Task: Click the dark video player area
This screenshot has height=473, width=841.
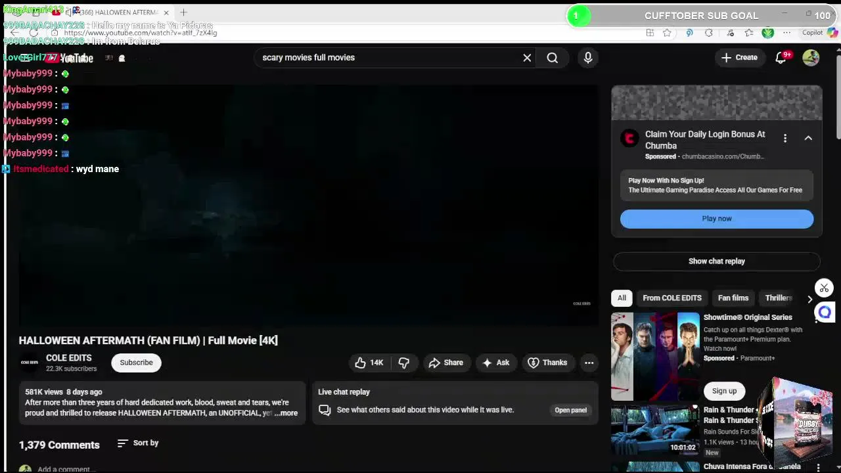Action: [x=308, y=205]
